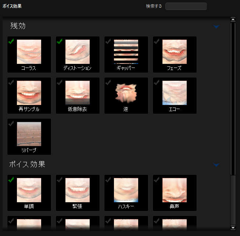Screen dimensions: 240x236
Task: Click the scrollbar down arrow
Action: coord(233,228)
